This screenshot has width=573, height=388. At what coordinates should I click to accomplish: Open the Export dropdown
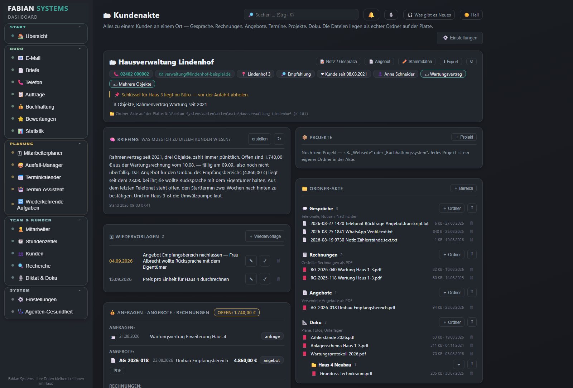451,62
